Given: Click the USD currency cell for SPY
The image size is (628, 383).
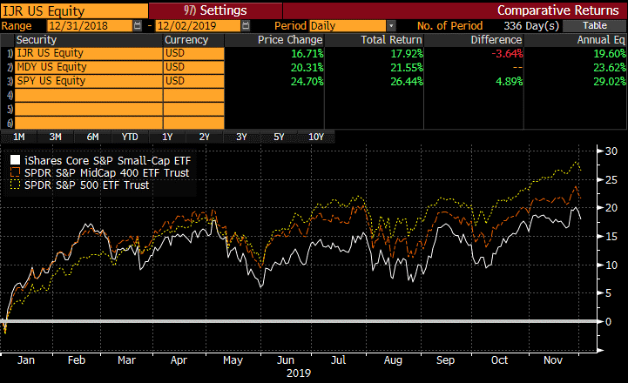Looking at the screenshot, I should [x=194, y=81].
